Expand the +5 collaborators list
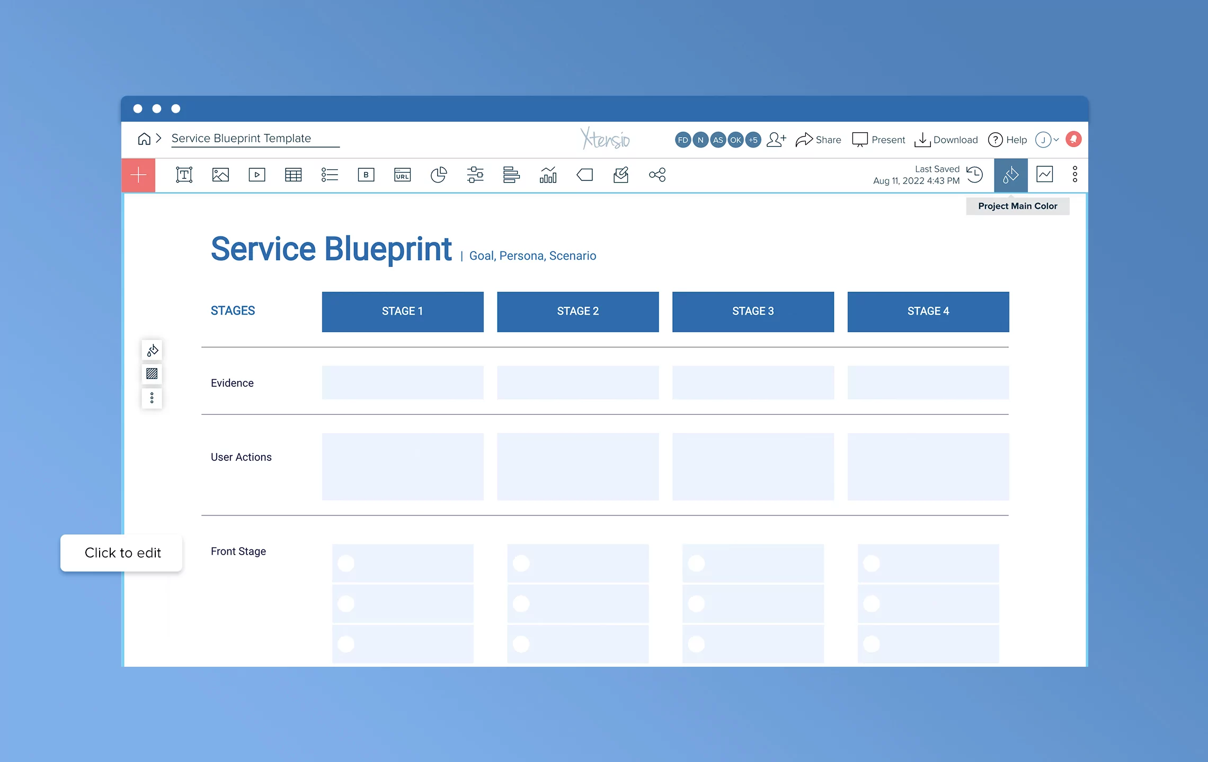 [753, 139]
